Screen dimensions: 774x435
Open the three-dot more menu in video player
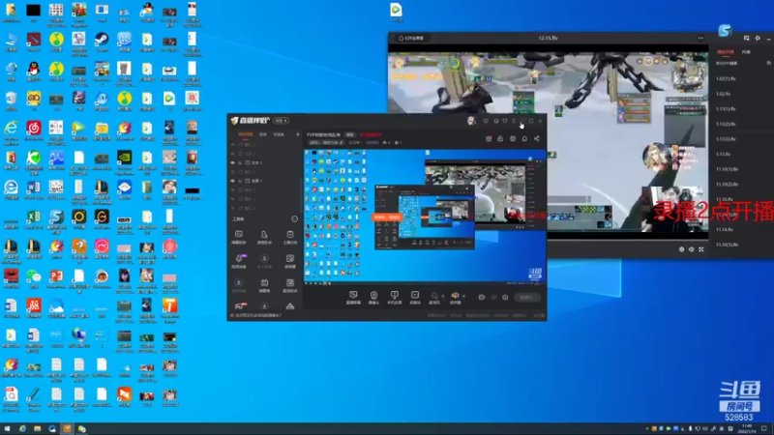pos(700,38)
